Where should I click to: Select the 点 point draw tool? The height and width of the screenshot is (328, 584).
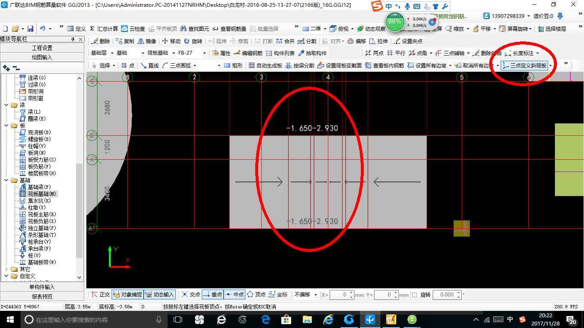(x=128, y=65)
